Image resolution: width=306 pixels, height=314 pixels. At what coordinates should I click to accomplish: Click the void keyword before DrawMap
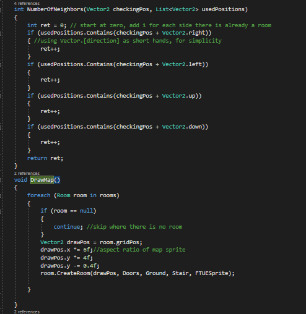tap(20, 180)
